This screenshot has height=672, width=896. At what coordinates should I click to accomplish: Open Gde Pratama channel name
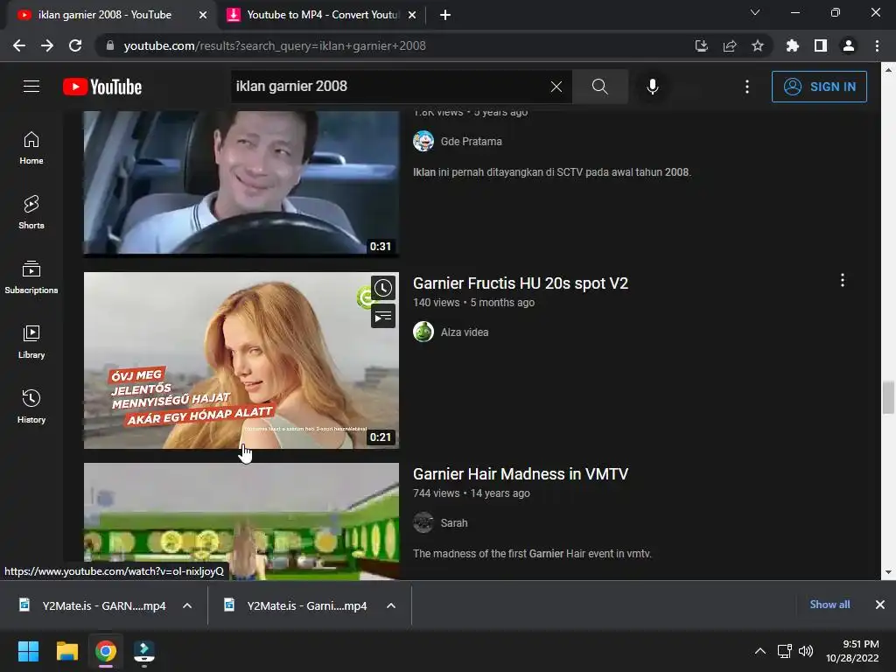click(472, 141)
